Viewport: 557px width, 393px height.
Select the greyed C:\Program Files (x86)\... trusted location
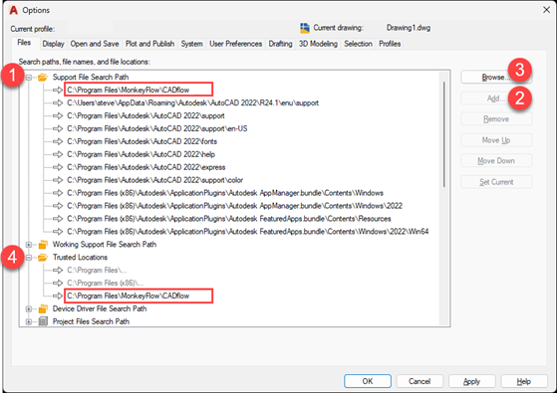(x=106, y=283)
